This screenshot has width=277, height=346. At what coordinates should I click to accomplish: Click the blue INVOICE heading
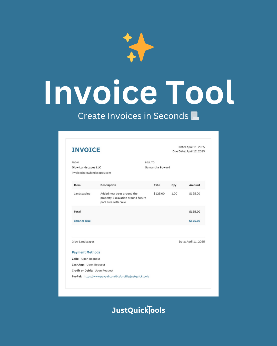[x=86, y=150]
